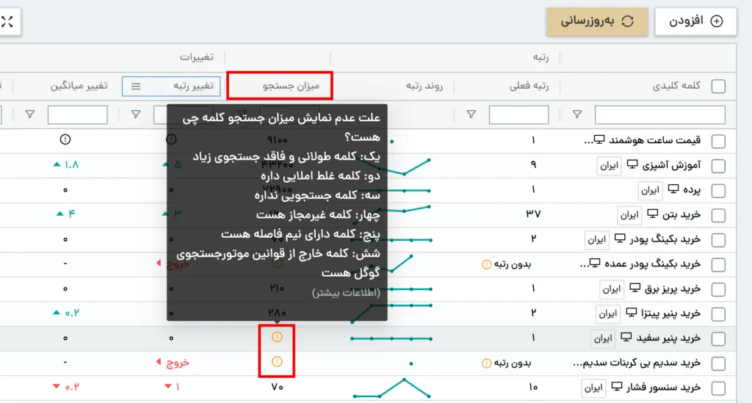Check the box for آموزش آشپزی
The image size is (752, 403).
(x=718, y=166)
